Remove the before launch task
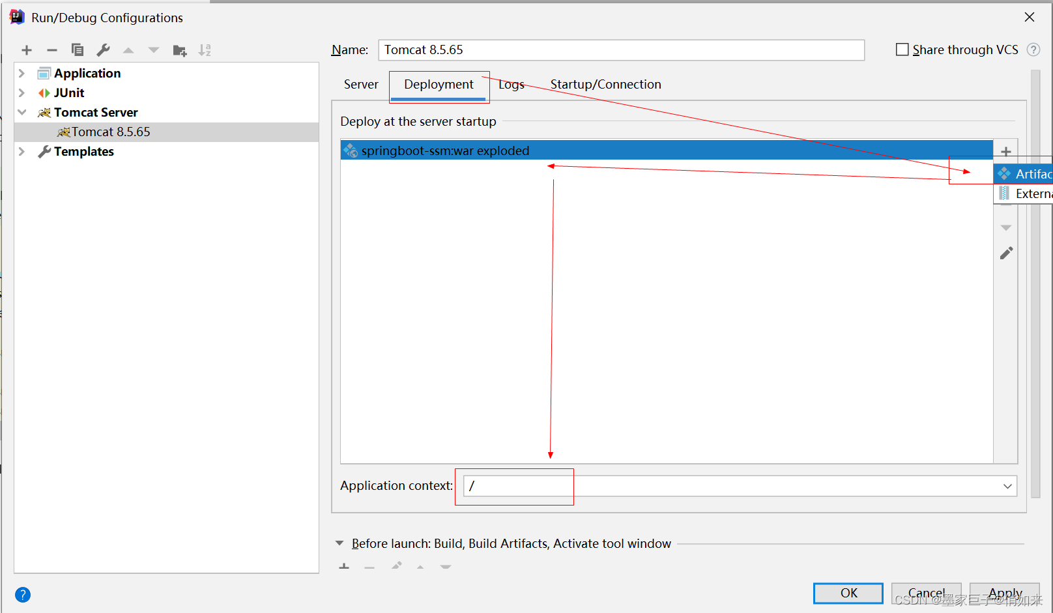Image resolution: width=1053 pixels, height=613 pixels. click(x=369, y=567)
